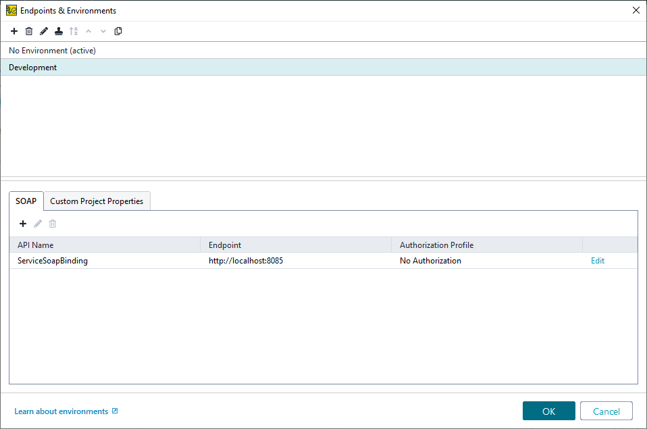The width and height of the screenshot is (647, 429).
Task: Edit the authorization profile for ServiceSoapBinding
Action: [x=597, y=260]
